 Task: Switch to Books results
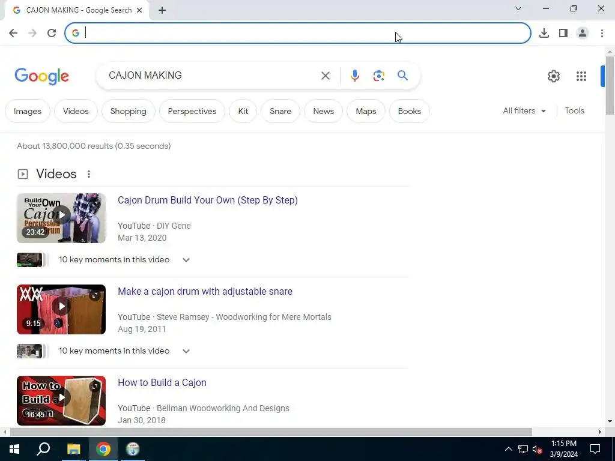coord(410,111)
